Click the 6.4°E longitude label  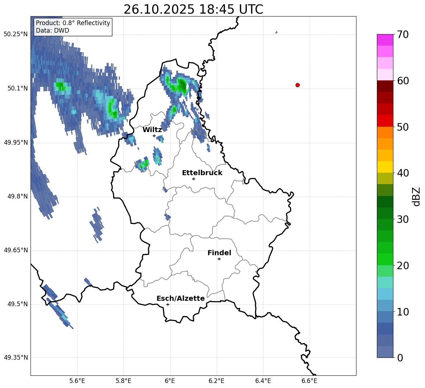pos(263,381)
